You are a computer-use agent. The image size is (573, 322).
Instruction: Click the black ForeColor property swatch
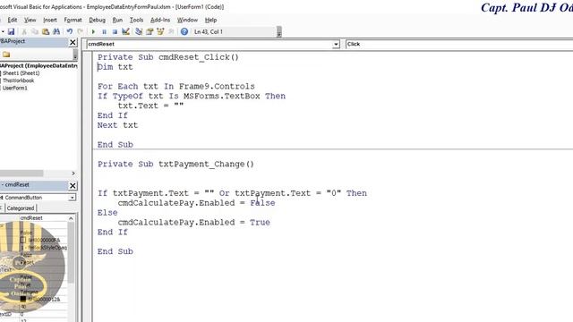tap(23, 299)
